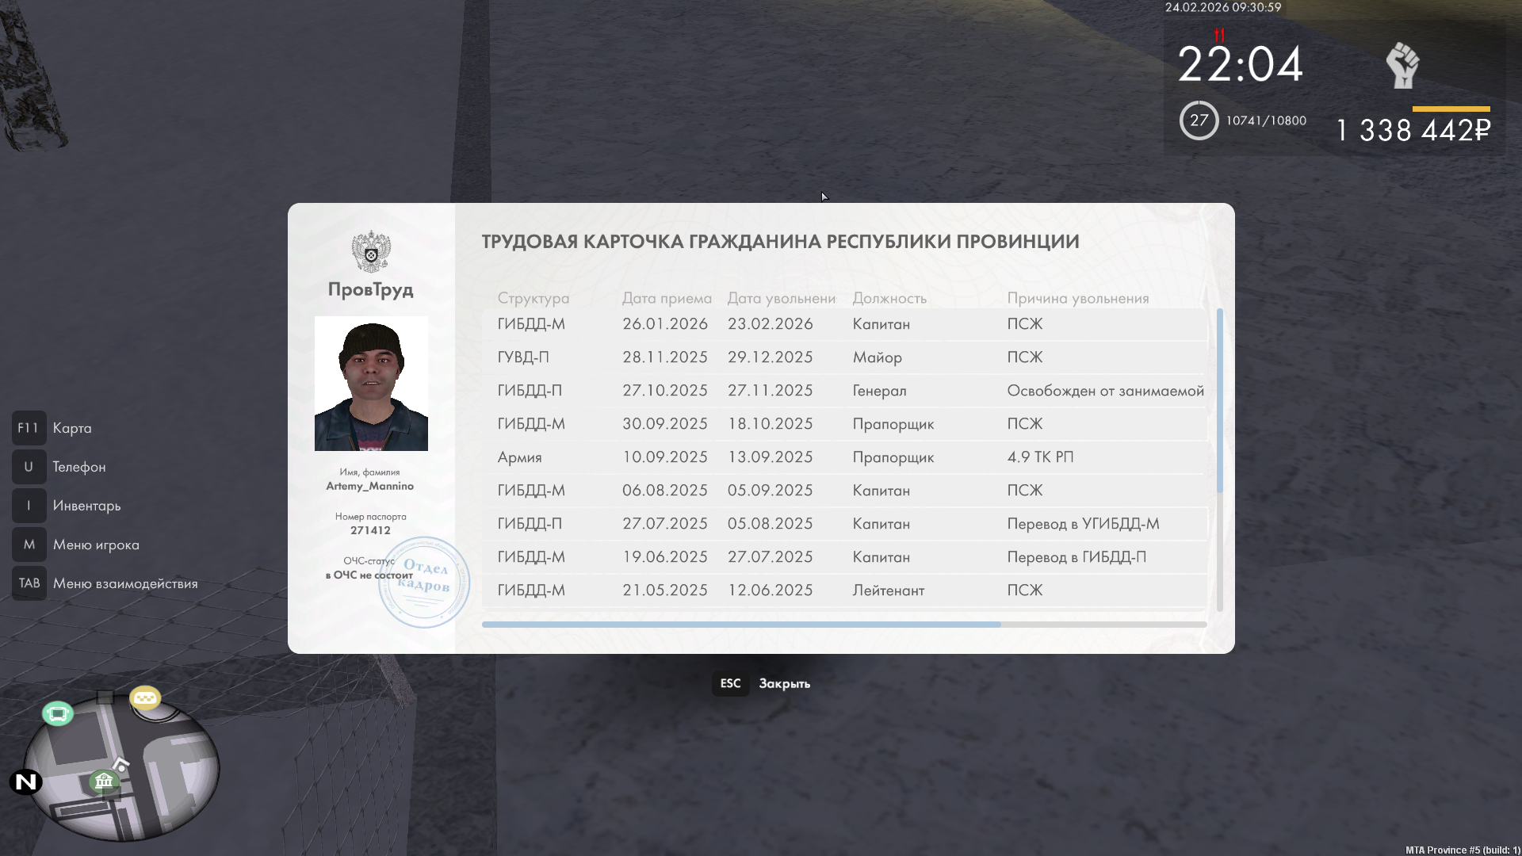Click the bank building minimap icon
The height and width of the screenshot is (856, 1522).
[104, 782]
